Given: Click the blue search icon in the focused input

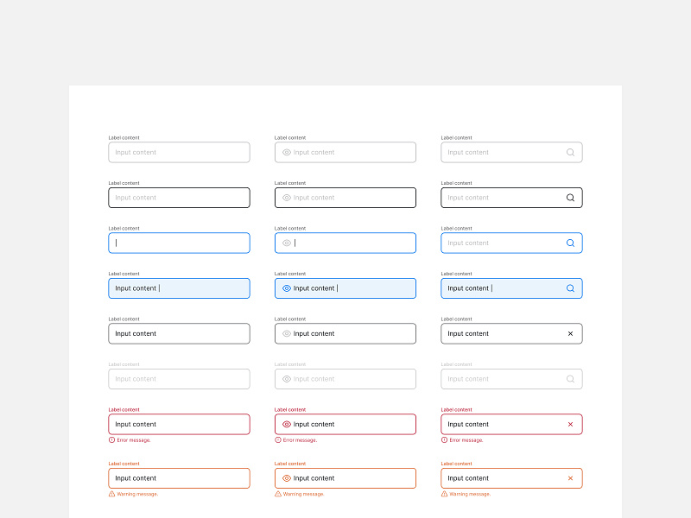Looking at the screenshot, I should 570,243.
